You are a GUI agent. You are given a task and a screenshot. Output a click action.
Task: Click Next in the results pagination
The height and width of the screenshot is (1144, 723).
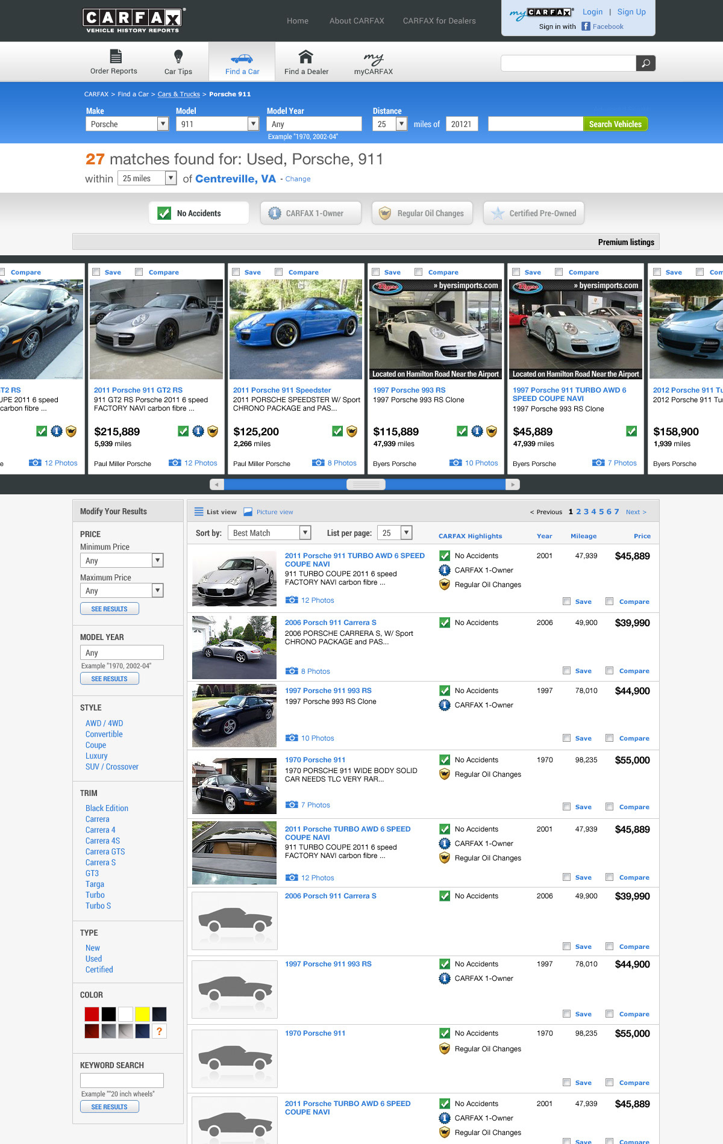point(636,512)
